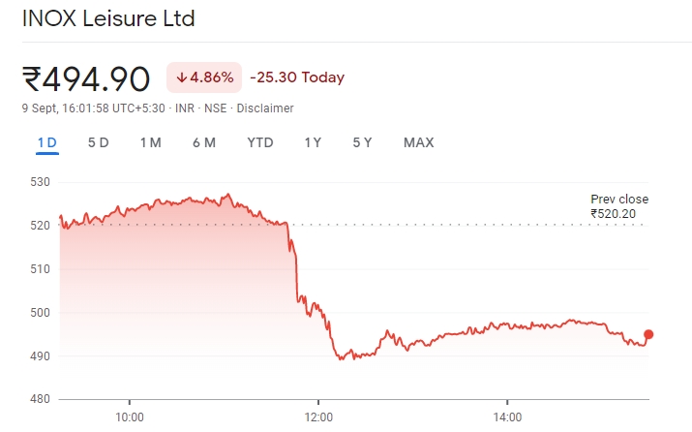
Task: Click the red endpoint dot on chart
Action: click(648, 334)
